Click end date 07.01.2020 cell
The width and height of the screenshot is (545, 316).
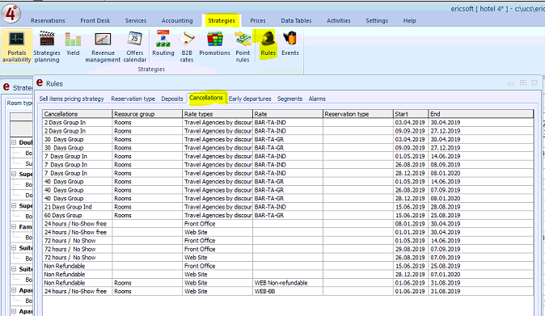[x=481, y=274]
